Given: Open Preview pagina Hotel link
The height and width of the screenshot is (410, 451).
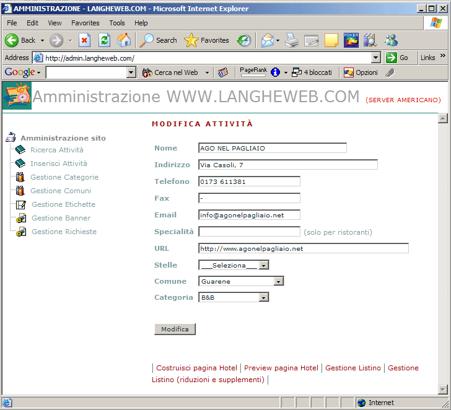Looking at the screenshot, I should (281, 368).
